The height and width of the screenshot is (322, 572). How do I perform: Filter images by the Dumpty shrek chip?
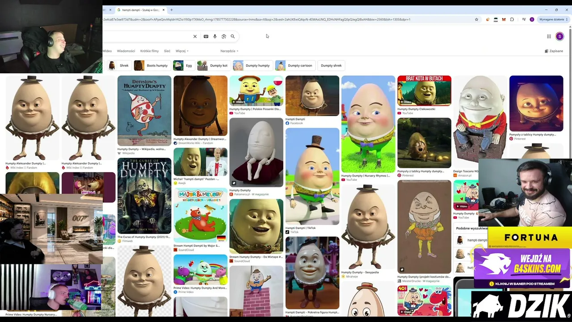[x=331, y=65]
